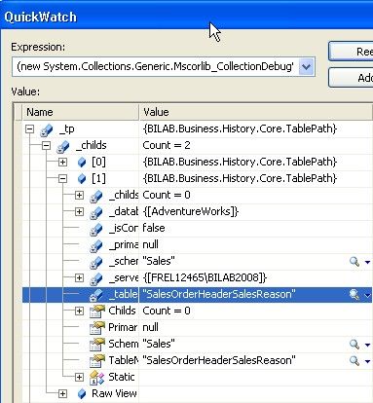Expand _childs with Count = 0
The image size is (373, 403).
click(79, 195)
